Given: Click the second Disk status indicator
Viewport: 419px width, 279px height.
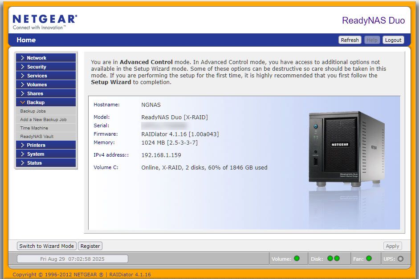Looking at the screenshot, I should 337,259.
